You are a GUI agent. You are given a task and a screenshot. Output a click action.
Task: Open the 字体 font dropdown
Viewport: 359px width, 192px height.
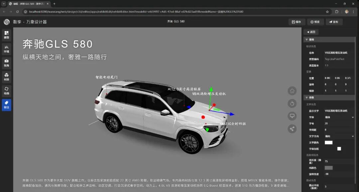tap(339, 117)
